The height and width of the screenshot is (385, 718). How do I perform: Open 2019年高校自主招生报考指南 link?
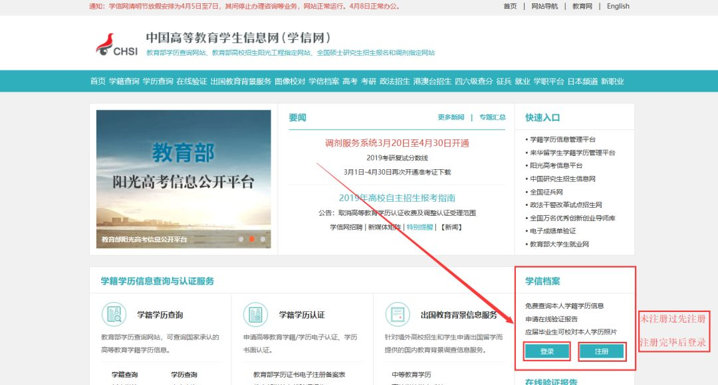397,198
